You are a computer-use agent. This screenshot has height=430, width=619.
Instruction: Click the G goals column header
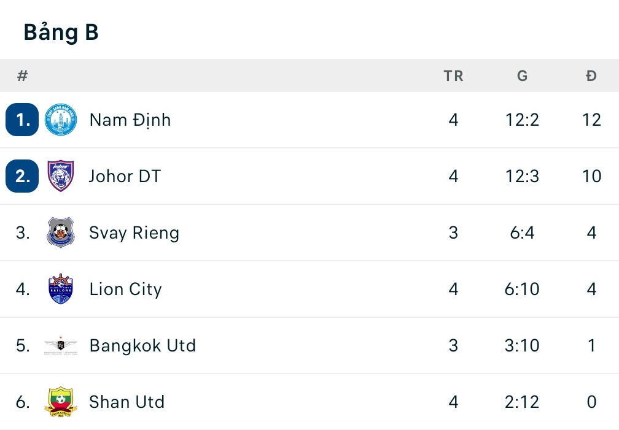coord(522,75)
